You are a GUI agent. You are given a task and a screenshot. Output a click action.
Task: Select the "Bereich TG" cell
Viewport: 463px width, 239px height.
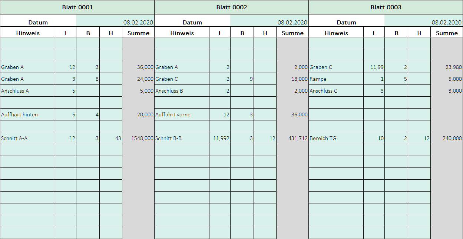336,138
